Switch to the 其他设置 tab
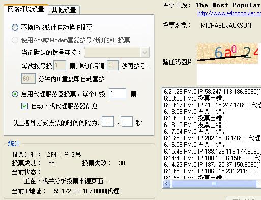Image resolution: width=261 pixels, height=200 pixels. tap(64, 10)
